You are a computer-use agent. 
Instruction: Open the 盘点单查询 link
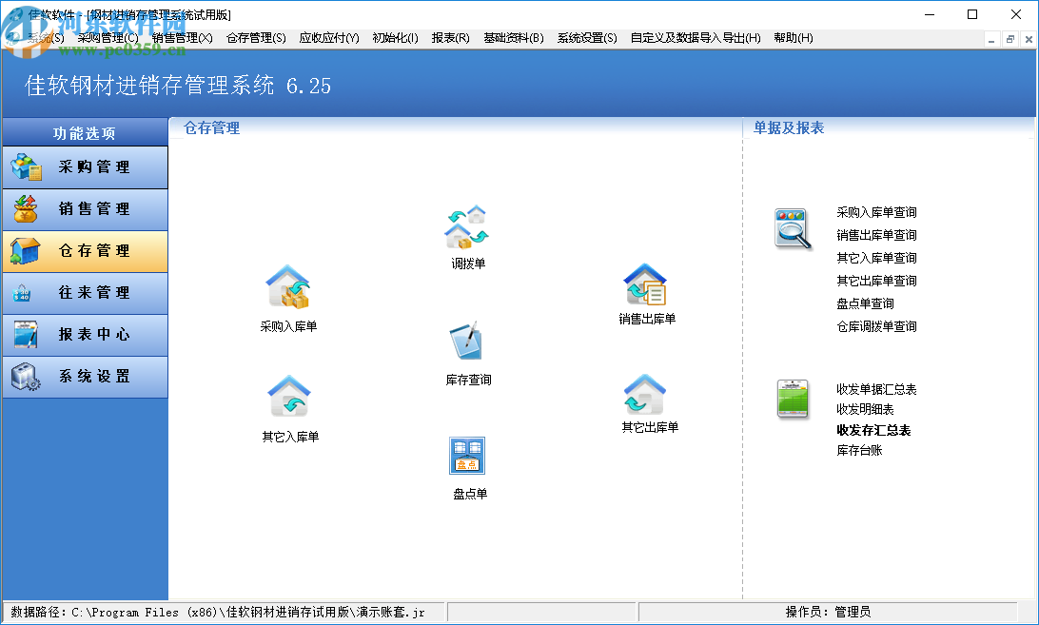866,303
